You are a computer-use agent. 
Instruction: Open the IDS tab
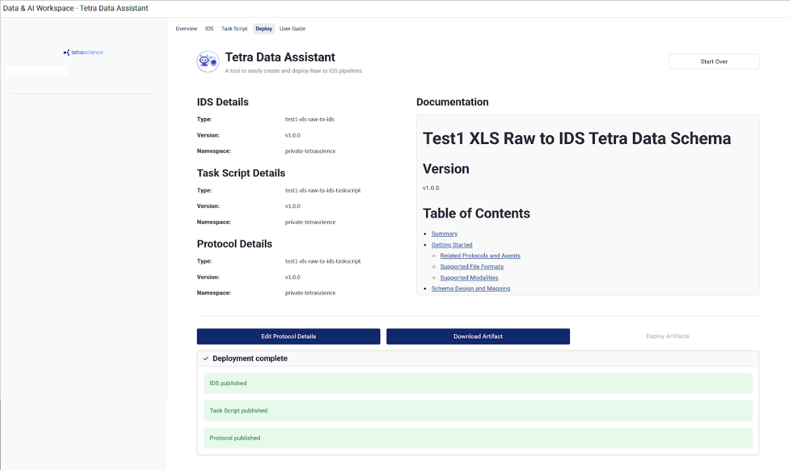209,28
